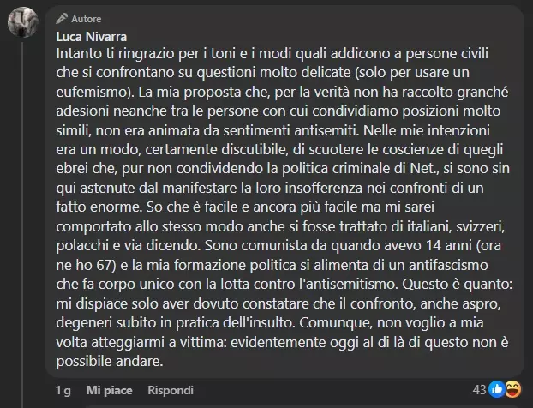Screen dimensions: 533x408
Task: Click the blue thumbs-up reaction icon
Action: (497, 390)
